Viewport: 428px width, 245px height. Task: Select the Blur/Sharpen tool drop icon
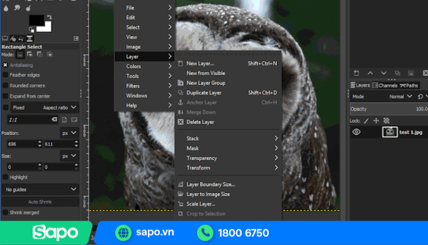pyautogui.click(x=6, y=8)
